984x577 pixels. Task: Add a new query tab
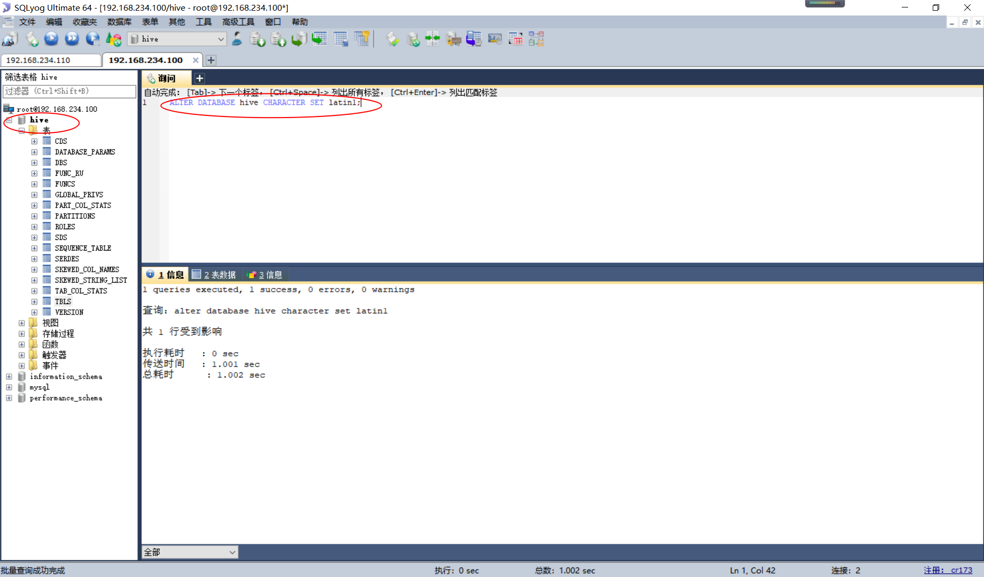click(199, 78)
